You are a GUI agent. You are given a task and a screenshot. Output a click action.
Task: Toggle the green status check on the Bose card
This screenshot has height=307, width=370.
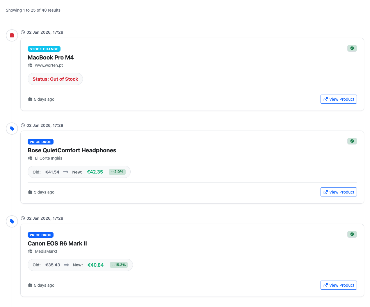352,141
